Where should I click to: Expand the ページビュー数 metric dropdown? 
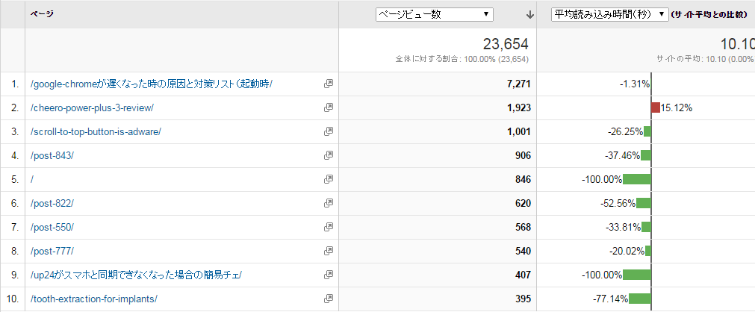pyautogui.click(x=435, y=14)
